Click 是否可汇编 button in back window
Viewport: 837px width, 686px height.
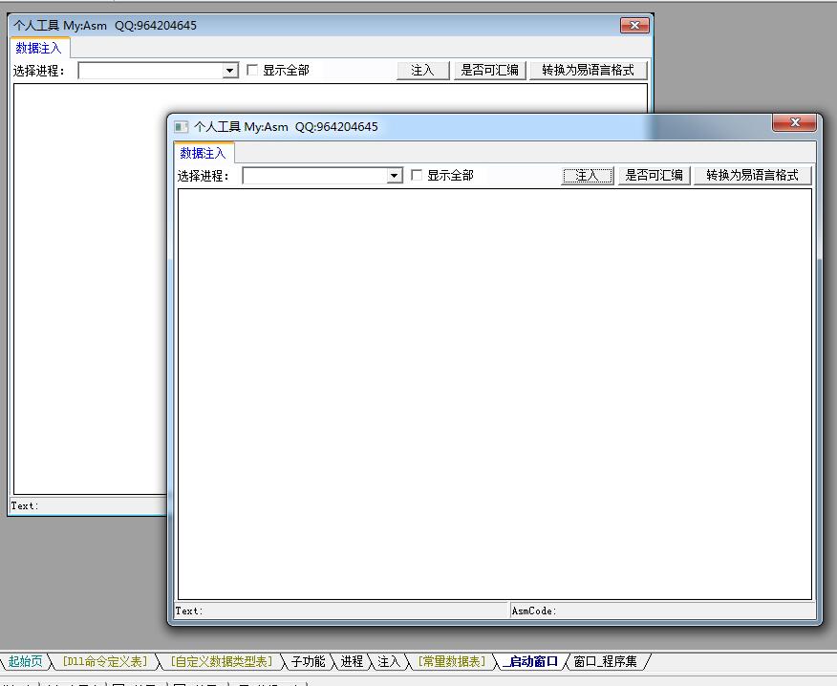[x=489, y=71]
